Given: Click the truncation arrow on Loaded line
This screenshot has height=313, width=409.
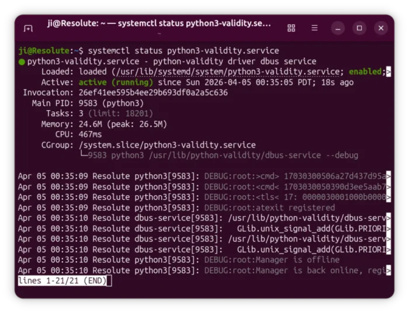Looking at the screenshot, I should coord(388,72).
